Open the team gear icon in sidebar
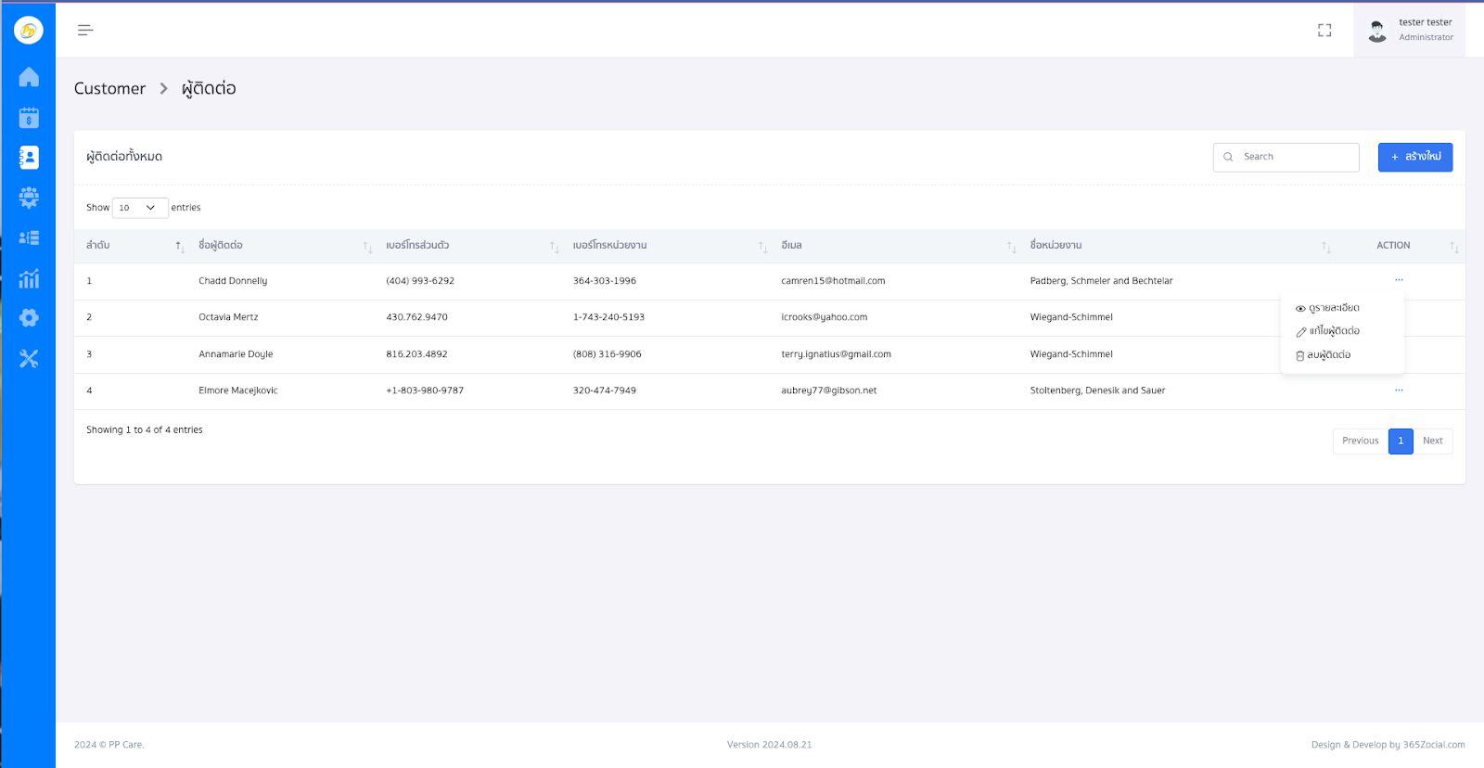This screenshot has height=768, width=1484. coord(29,198)
